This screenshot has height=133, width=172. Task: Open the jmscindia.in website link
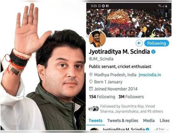coord(150,75)
